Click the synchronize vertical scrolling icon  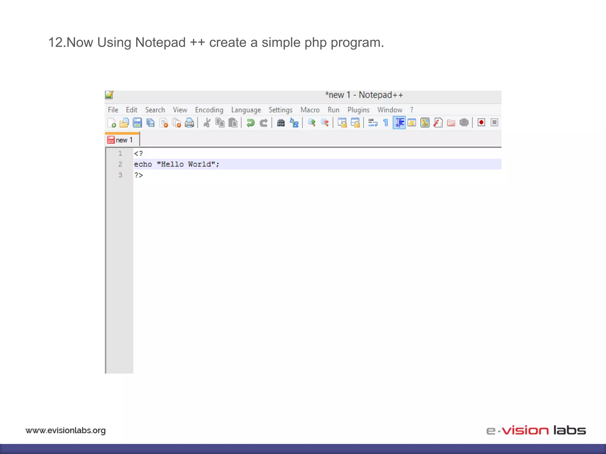(342, 123)
